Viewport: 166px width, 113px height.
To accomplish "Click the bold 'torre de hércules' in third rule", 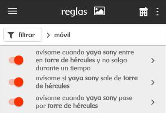I will click(73, 106).
